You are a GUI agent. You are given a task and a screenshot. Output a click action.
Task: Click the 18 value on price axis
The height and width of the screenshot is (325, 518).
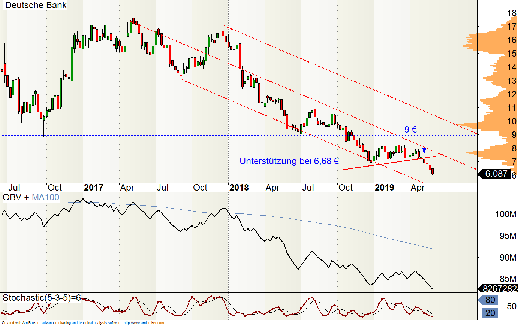click(512, 13)
